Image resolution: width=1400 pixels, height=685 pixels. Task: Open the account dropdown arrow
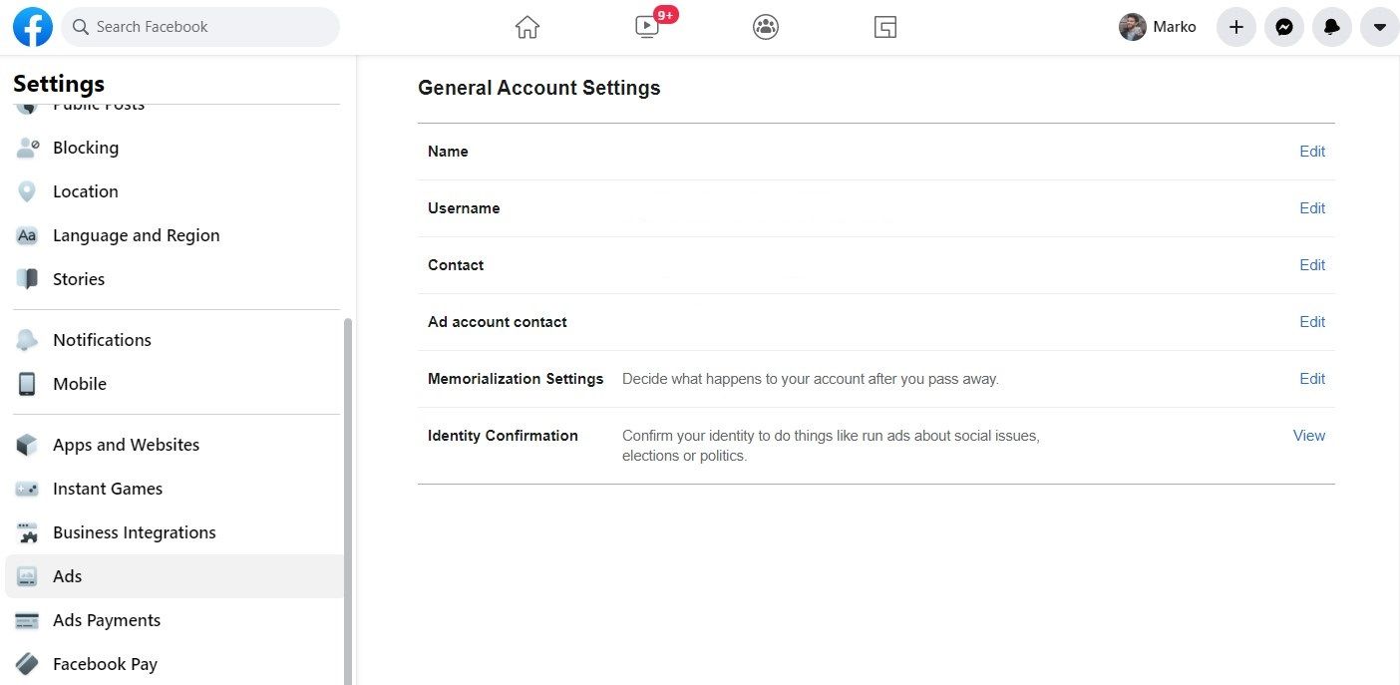click(1380, 27)
